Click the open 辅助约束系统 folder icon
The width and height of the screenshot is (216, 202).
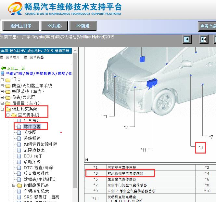pos(8,109)
